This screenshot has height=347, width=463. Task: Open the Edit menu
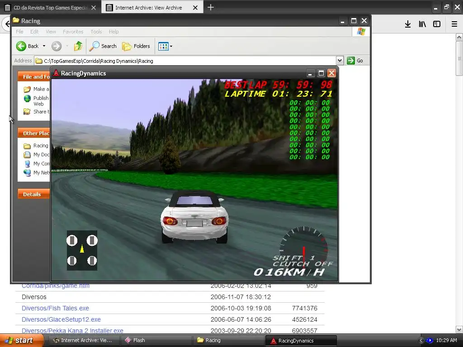(34, 32)
